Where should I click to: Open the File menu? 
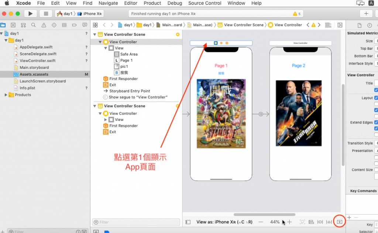pyautogui.click(x=41, y=3)
